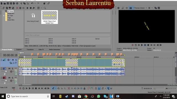Mute audio track 2
Image resolution: width=177 pixels, height=99 pixels.
(9, 68)
